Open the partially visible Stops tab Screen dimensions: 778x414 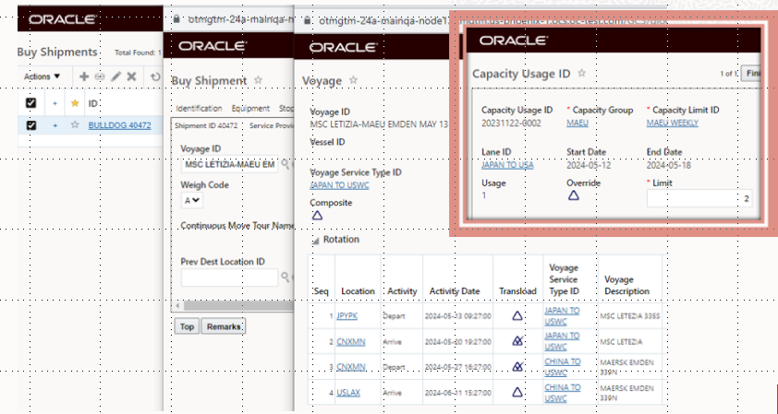(286, 109)
